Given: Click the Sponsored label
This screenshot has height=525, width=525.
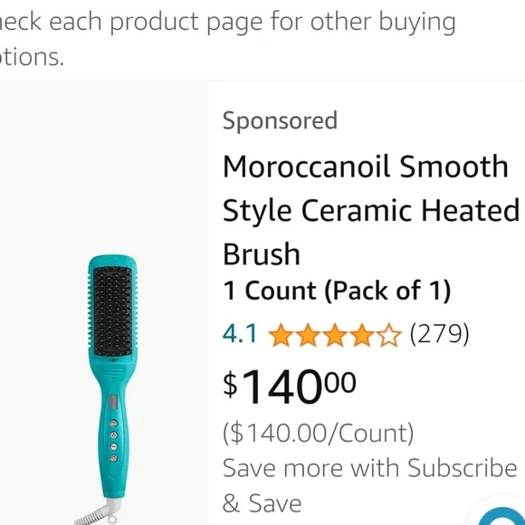Looking at the screenshot, I should (x=280, y=121).
